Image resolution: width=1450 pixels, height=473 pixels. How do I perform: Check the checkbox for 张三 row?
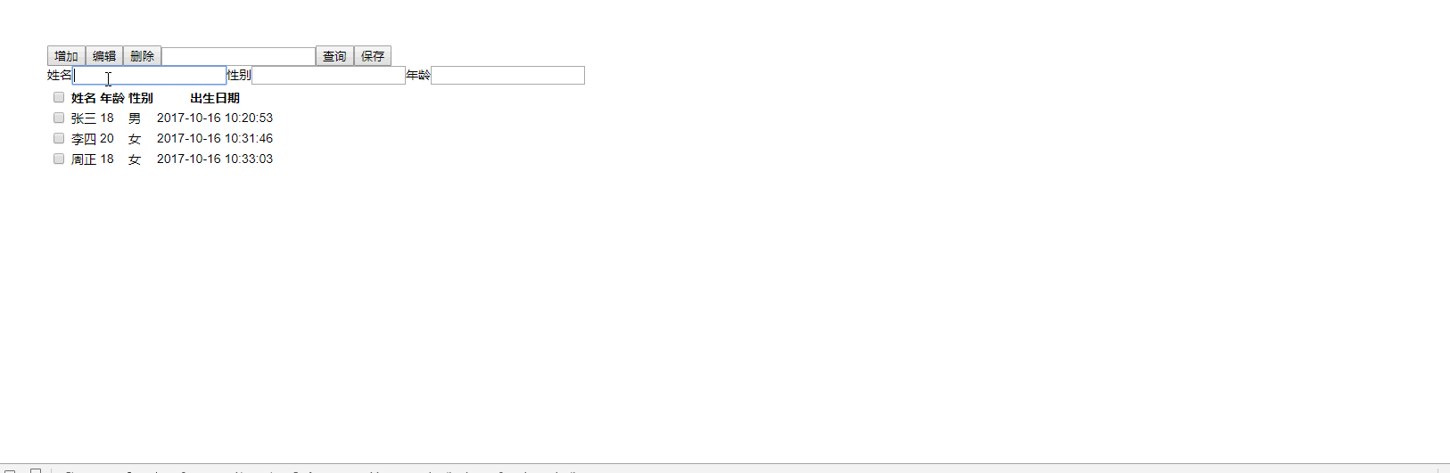pos(59,118)
